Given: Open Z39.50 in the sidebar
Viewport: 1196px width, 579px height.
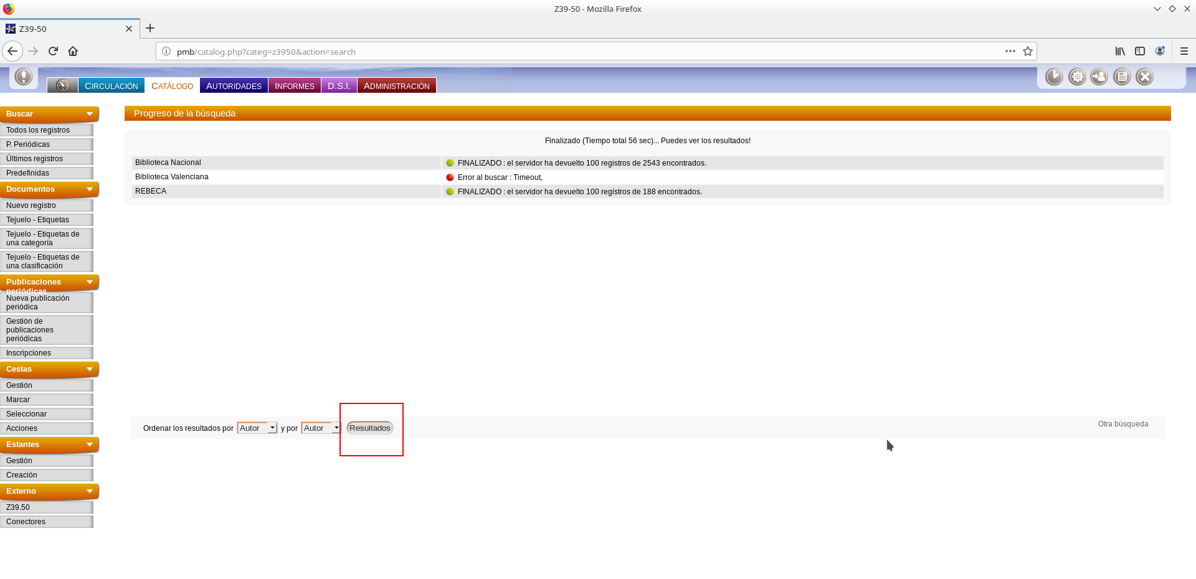Looking at the screenshot, I should tap(18, 507).
